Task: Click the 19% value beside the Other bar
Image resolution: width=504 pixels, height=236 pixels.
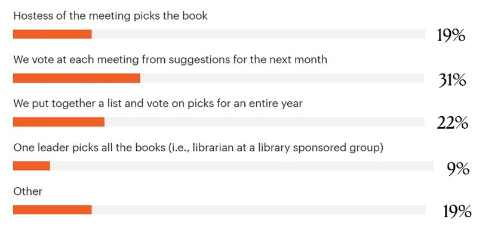Action: coord(457,212)
